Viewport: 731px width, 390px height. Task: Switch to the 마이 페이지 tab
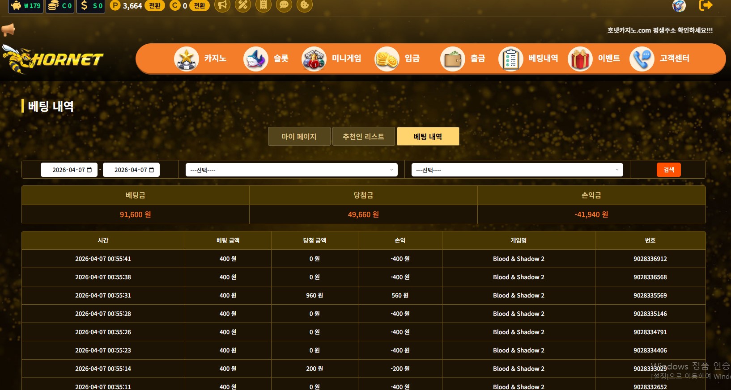point(299,137)
